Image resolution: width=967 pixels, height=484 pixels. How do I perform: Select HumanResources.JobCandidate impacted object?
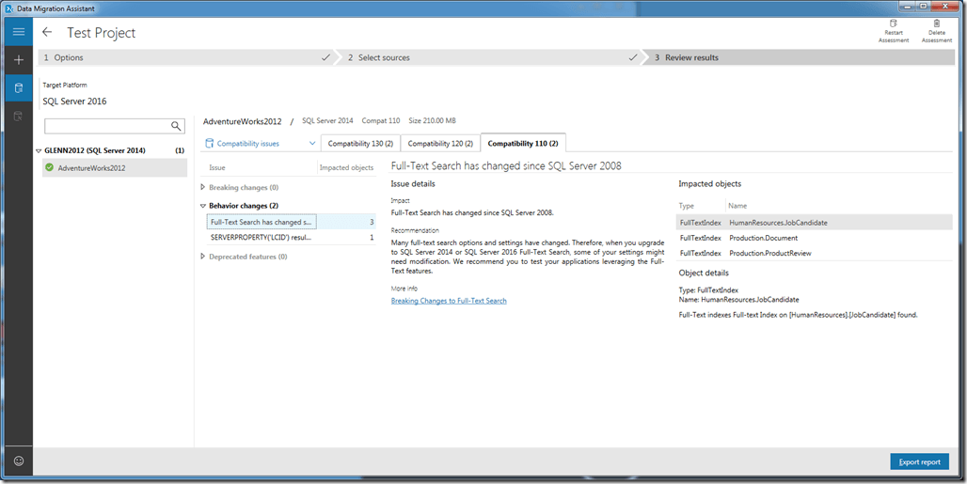(x=814, y=223)
